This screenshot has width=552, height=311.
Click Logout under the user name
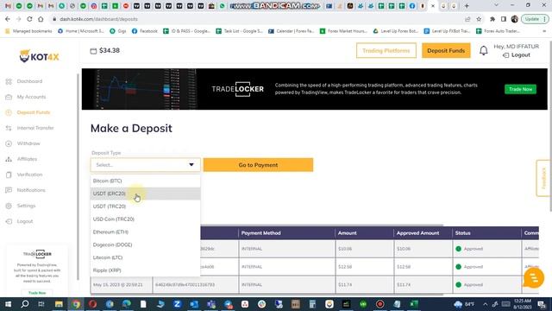(x=517, y=55)
